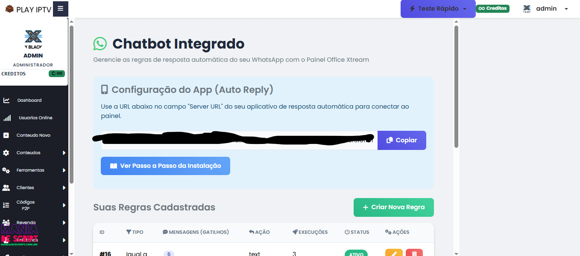This screenshot has width=580, height=256.
Task: Click the gears icon on AÇÕES column
Action: click(388, 232)
